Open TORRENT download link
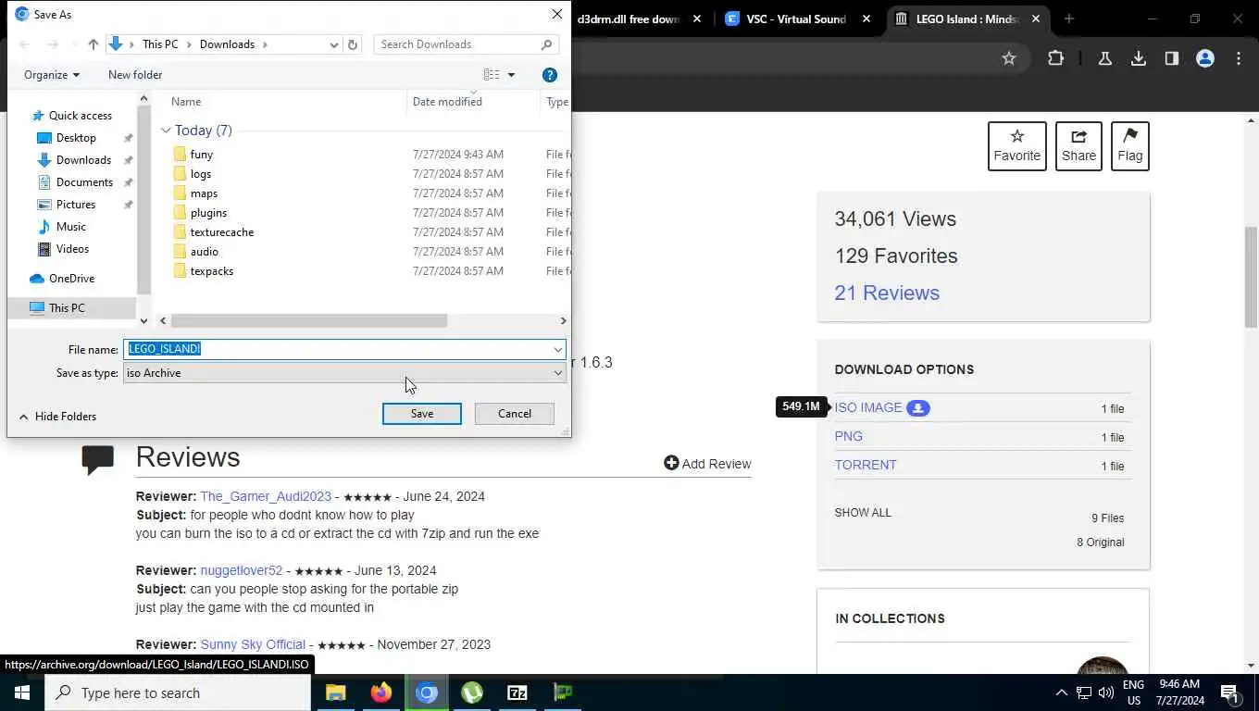 coord(866,465)
